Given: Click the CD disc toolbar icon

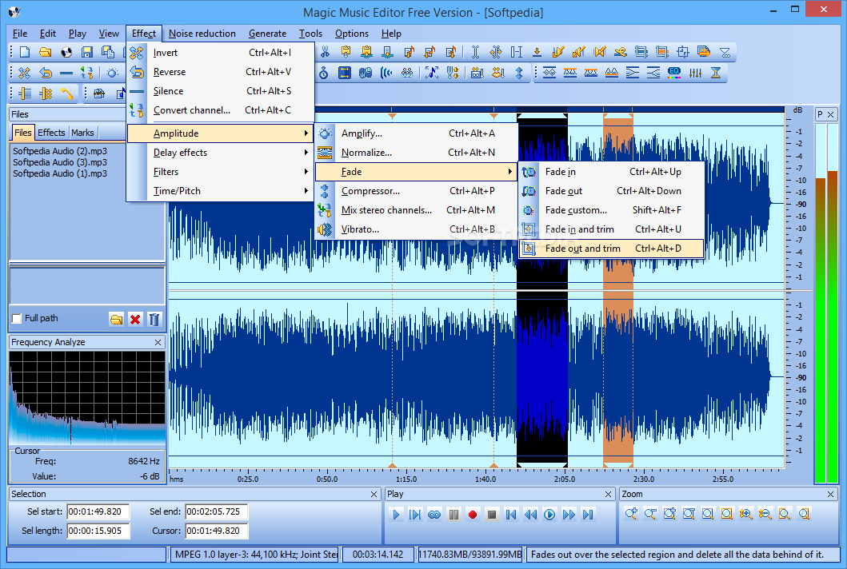Looking at the screenshot, I should [x=66, y=52].
